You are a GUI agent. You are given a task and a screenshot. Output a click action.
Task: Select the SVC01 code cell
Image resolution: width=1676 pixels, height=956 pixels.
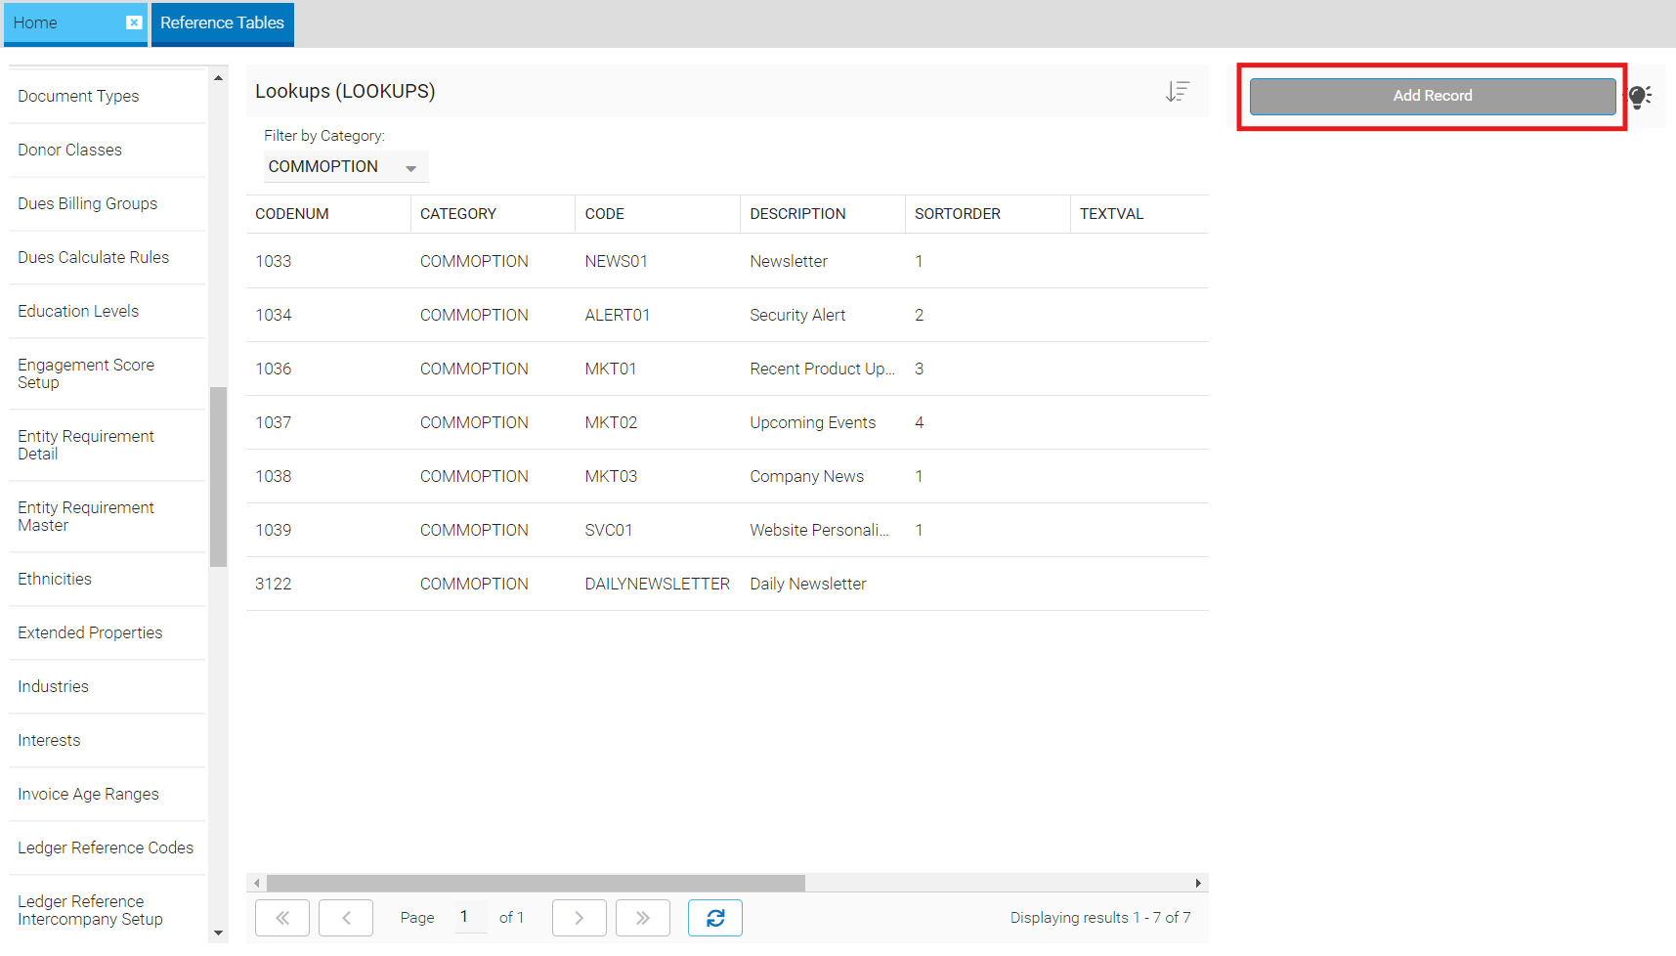pos(658,530)
